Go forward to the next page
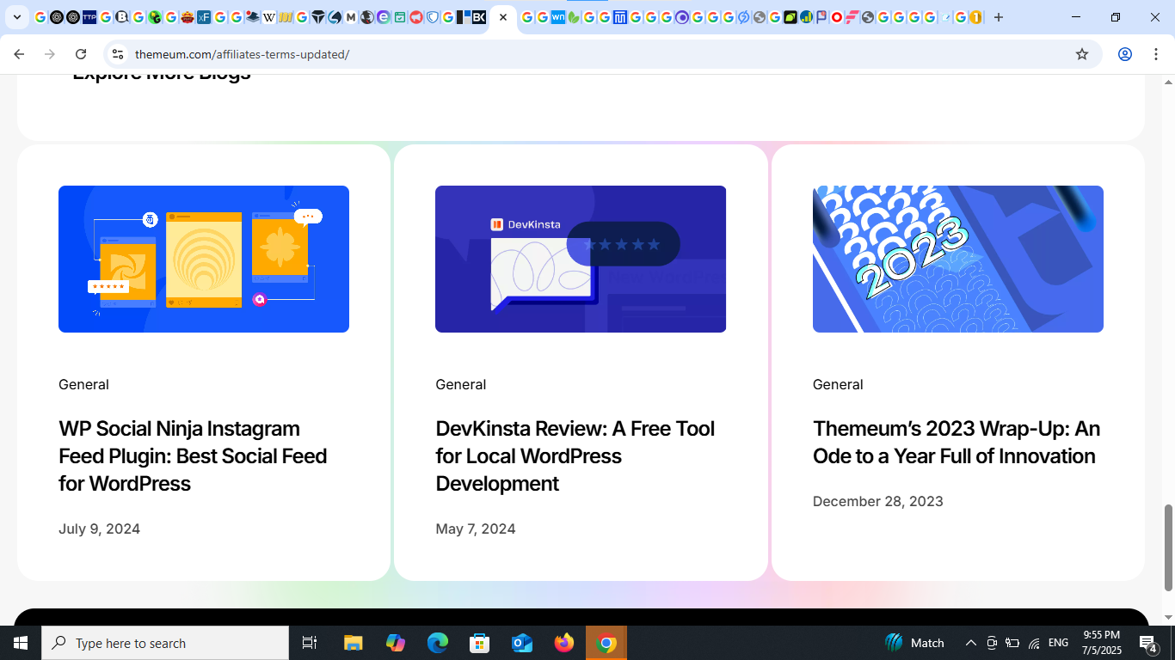 click(50, 54)
